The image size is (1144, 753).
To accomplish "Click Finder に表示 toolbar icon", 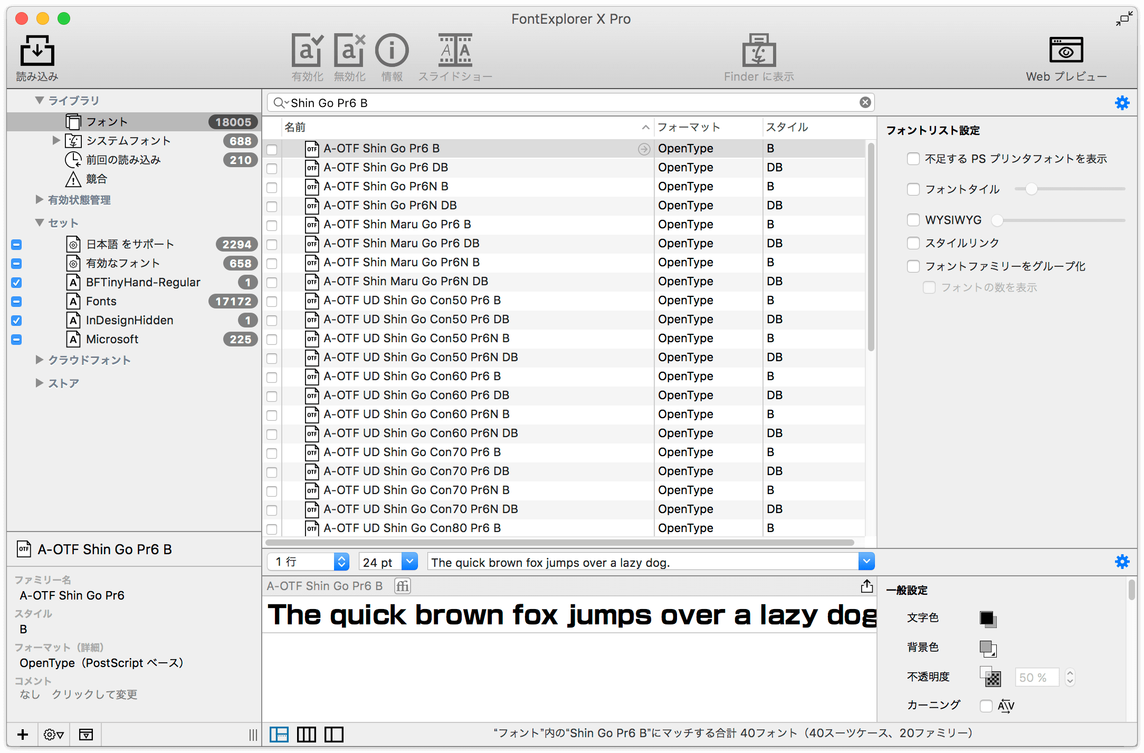I will [759, 51].
